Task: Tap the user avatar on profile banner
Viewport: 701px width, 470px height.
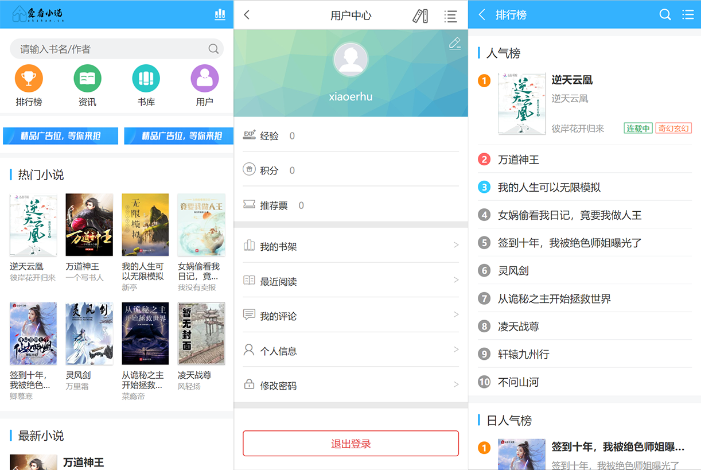Action: 350,59
